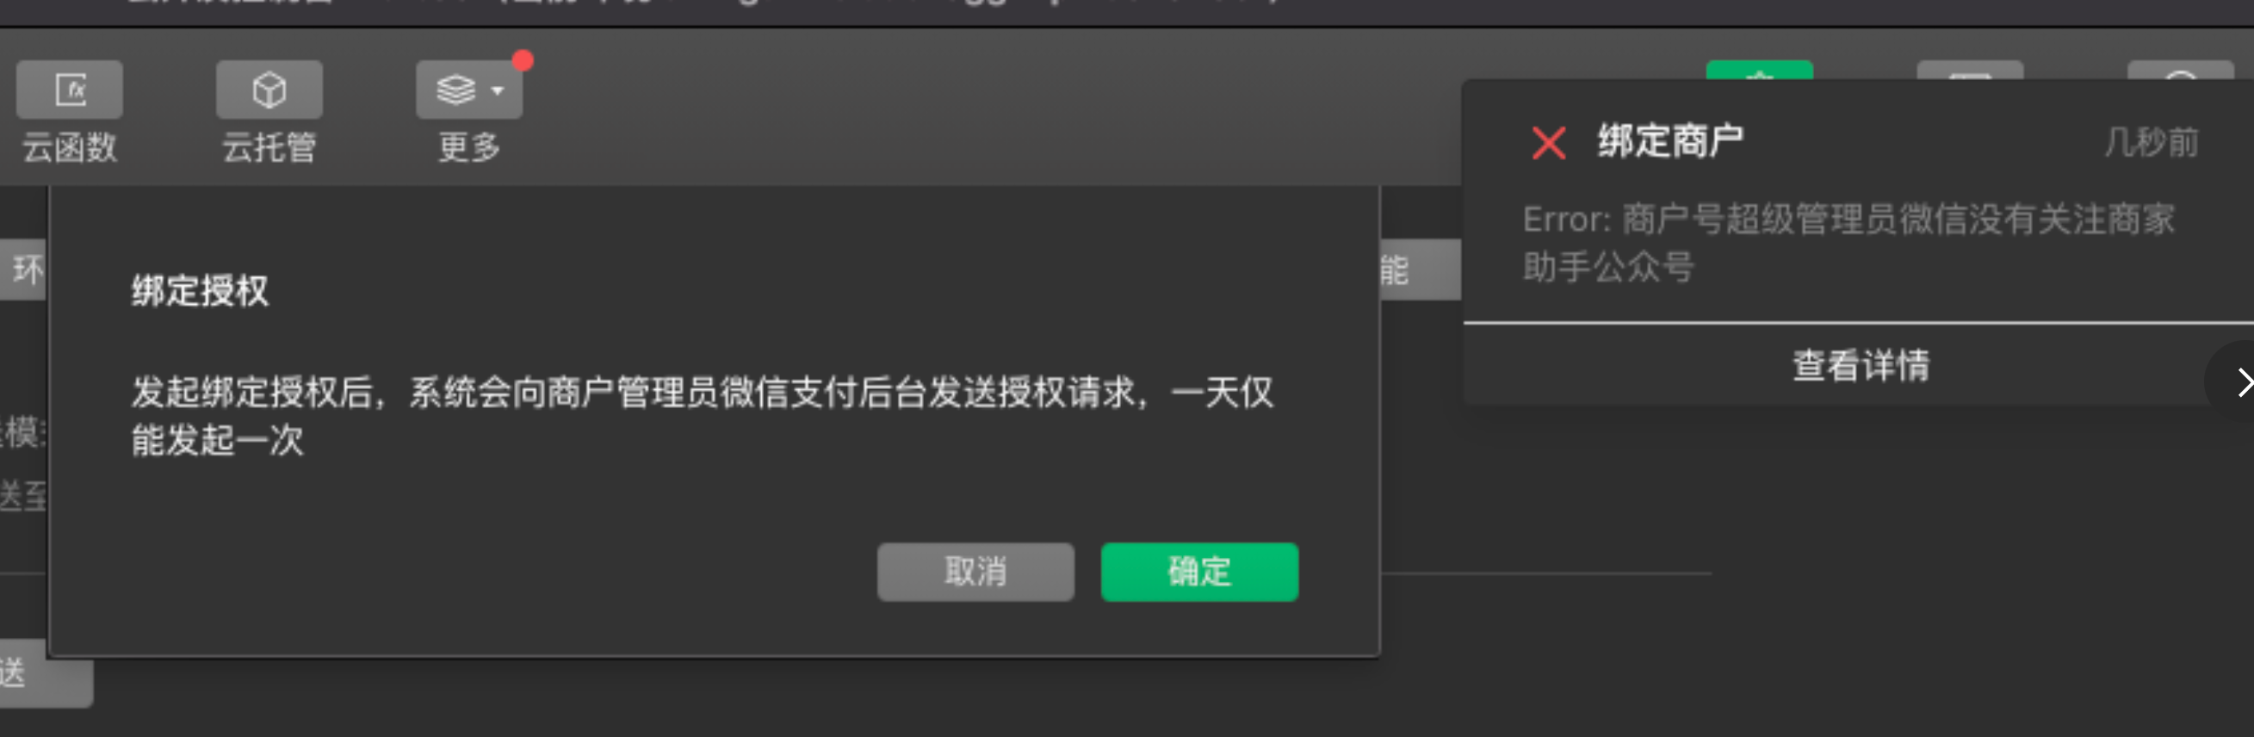Open 查看详情 to view error details
2254x737 pixels.
click(1861, 365)
